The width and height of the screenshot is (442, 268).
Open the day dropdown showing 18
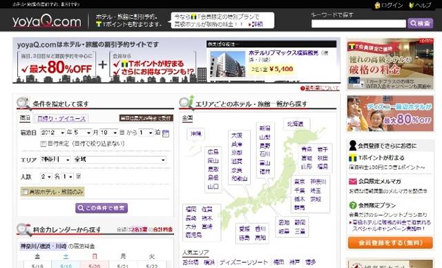coord(109,133)
